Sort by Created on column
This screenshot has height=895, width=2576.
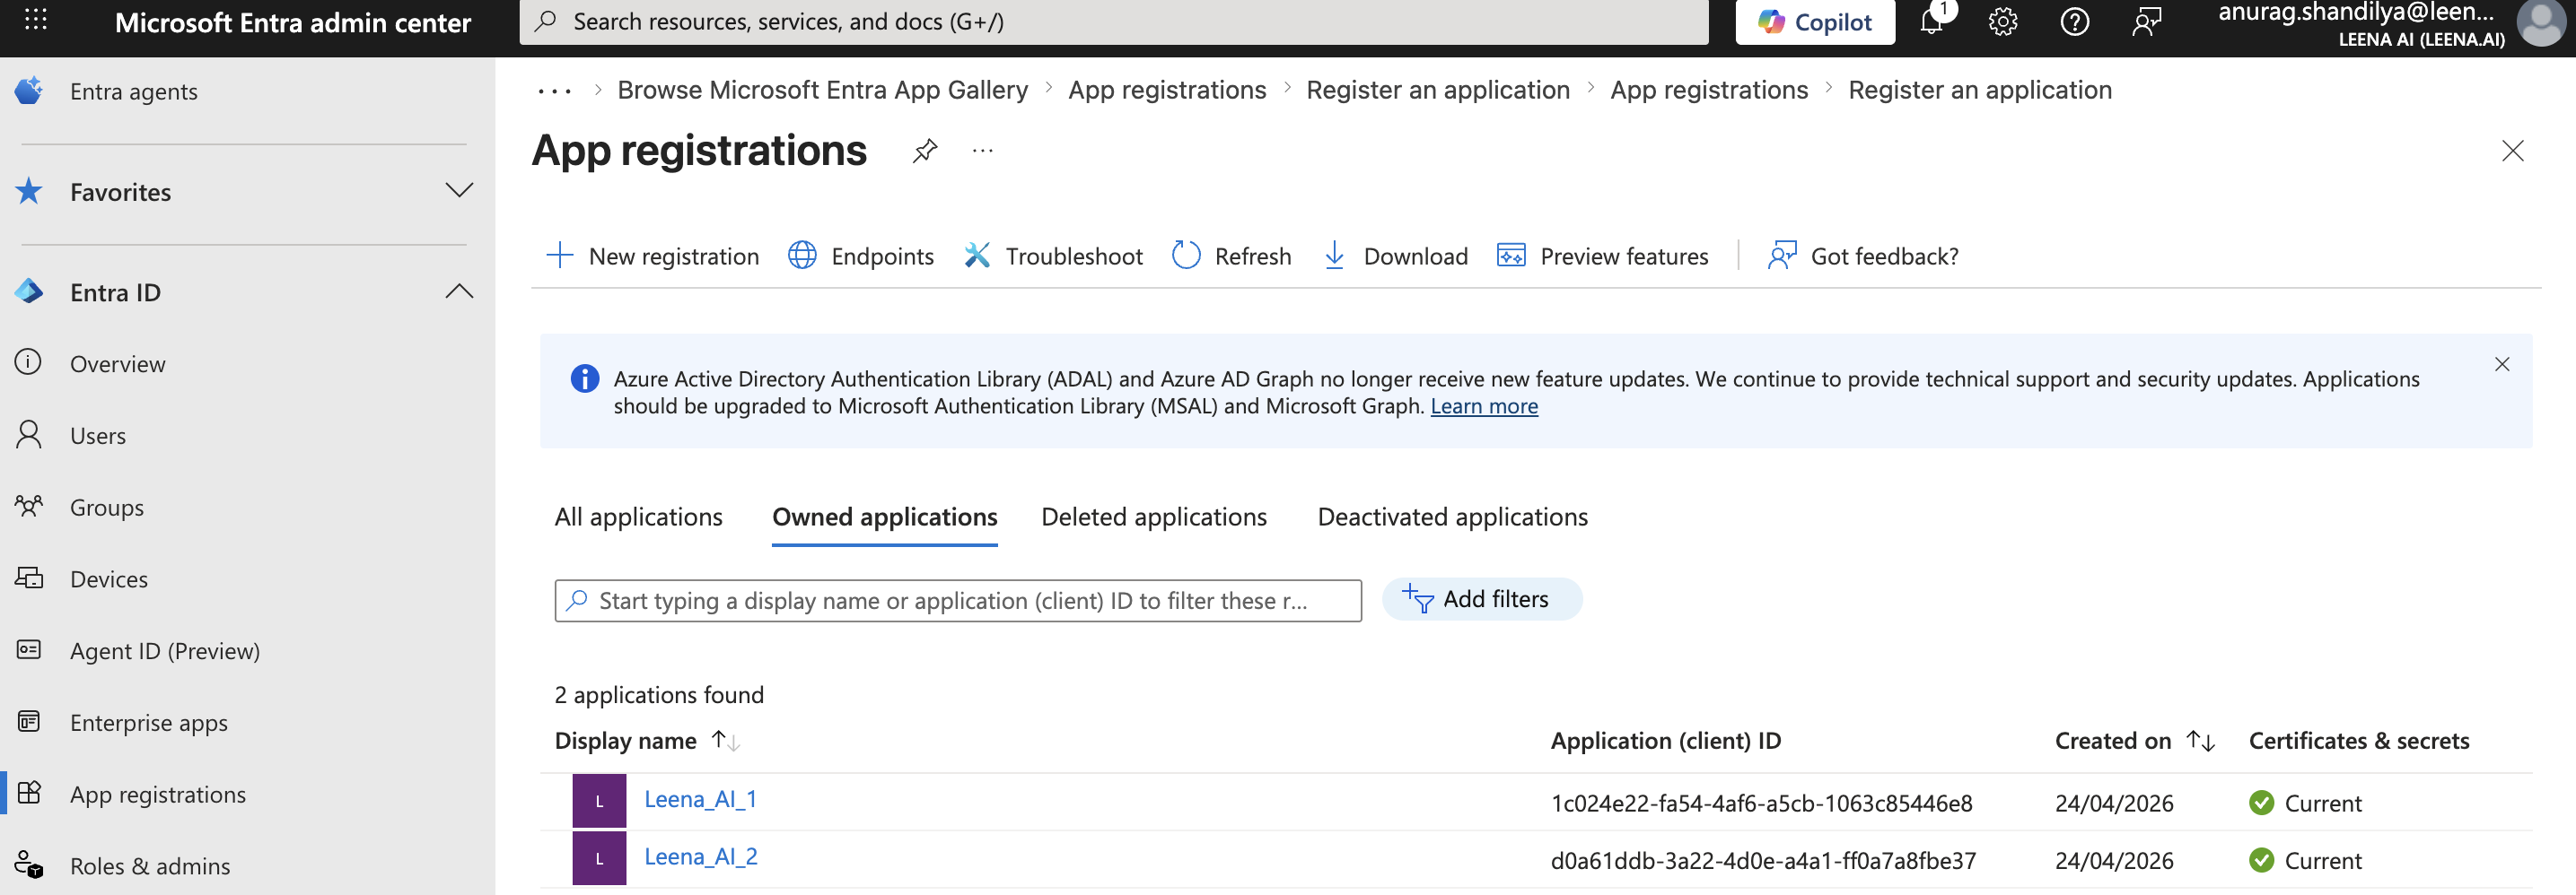[2200, 741]
